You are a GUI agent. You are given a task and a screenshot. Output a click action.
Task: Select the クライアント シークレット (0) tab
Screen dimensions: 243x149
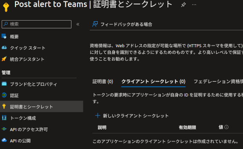pos(153,81)
